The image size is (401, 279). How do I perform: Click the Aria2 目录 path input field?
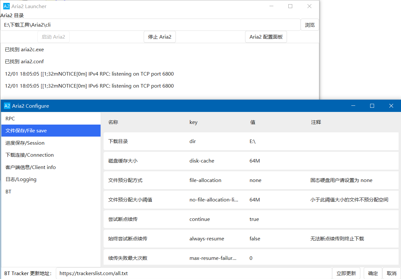[150, 25]
